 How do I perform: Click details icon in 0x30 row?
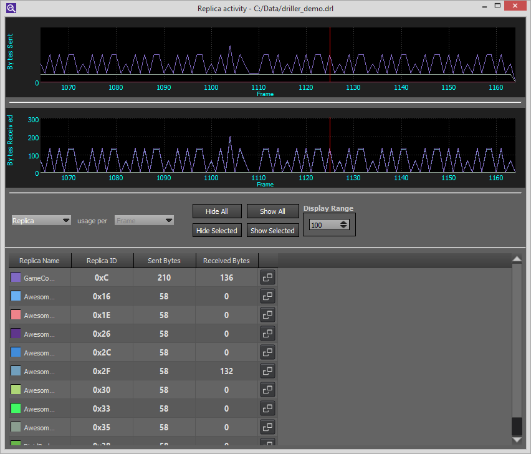(x=267, y=390)
